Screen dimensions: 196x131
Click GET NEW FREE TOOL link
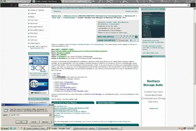tap(150, 53)
